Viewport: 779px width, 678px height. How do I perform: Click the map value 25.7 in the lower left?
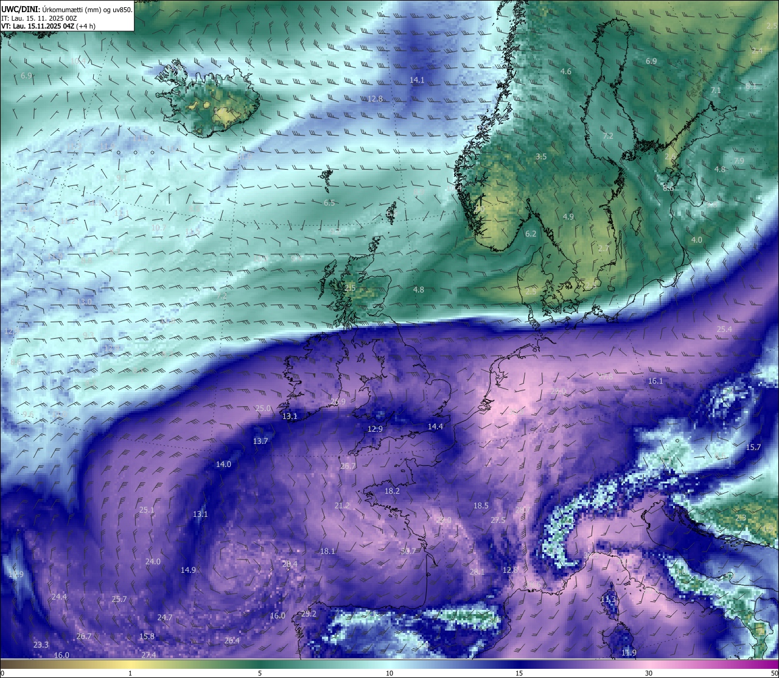[119, 600]
